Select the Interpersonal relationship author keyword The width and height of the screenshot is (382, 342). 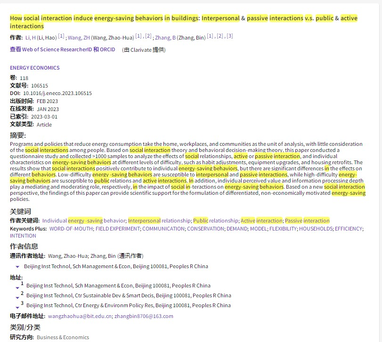(x=159, y=221)
